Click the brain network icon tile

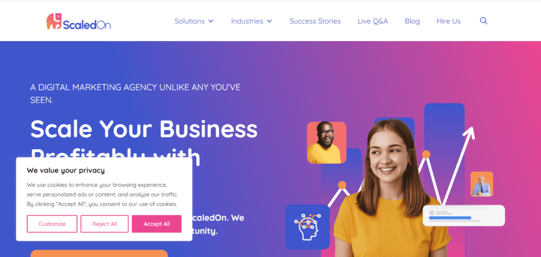[x=307, y=227]
